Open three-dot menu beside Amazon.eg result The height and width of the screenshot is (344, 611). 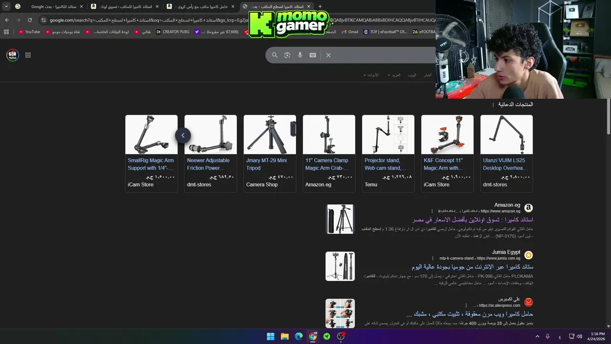click(432, 211)
